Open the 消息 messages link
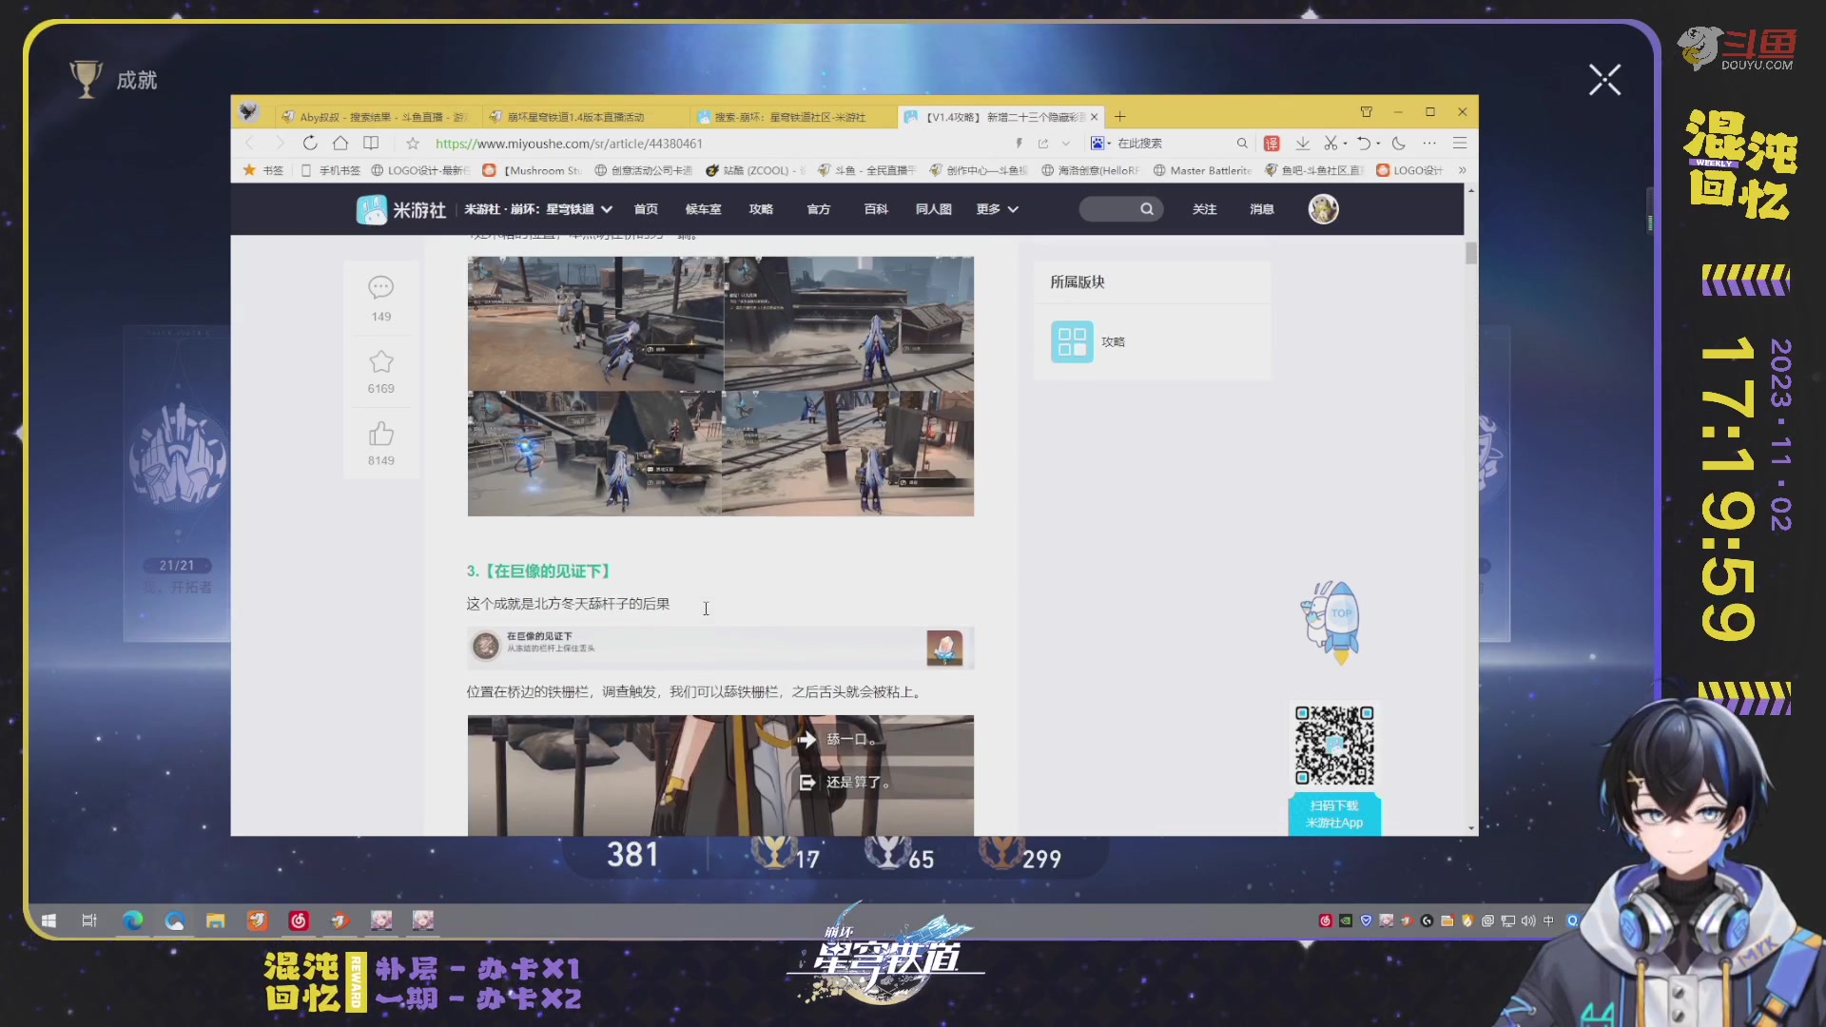 [1261, 209]
